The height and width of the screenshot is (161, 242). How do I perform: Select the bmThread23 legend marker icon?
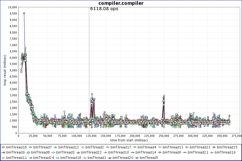click(x=187, y=147)
